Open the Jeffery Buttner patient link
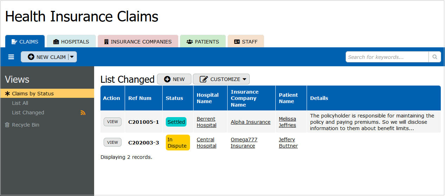Viewport: 445px width, 196px height. [x=288, y=143]
